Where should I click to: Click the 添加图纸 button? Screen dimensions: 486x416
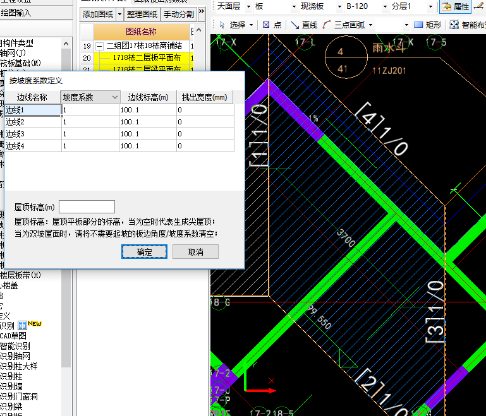click(x=98, y=14)
